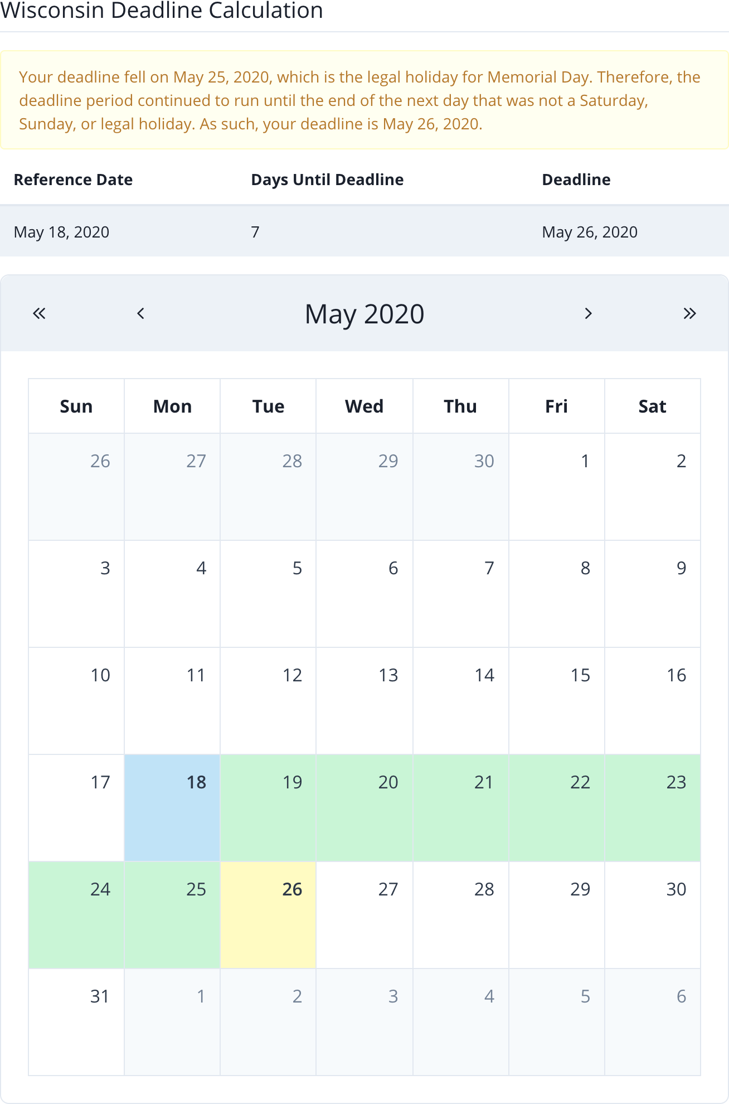Viewport: 729px width, 1104px height.
Task: Select the yellow deadline date May 26
Action: click(268, 914)
